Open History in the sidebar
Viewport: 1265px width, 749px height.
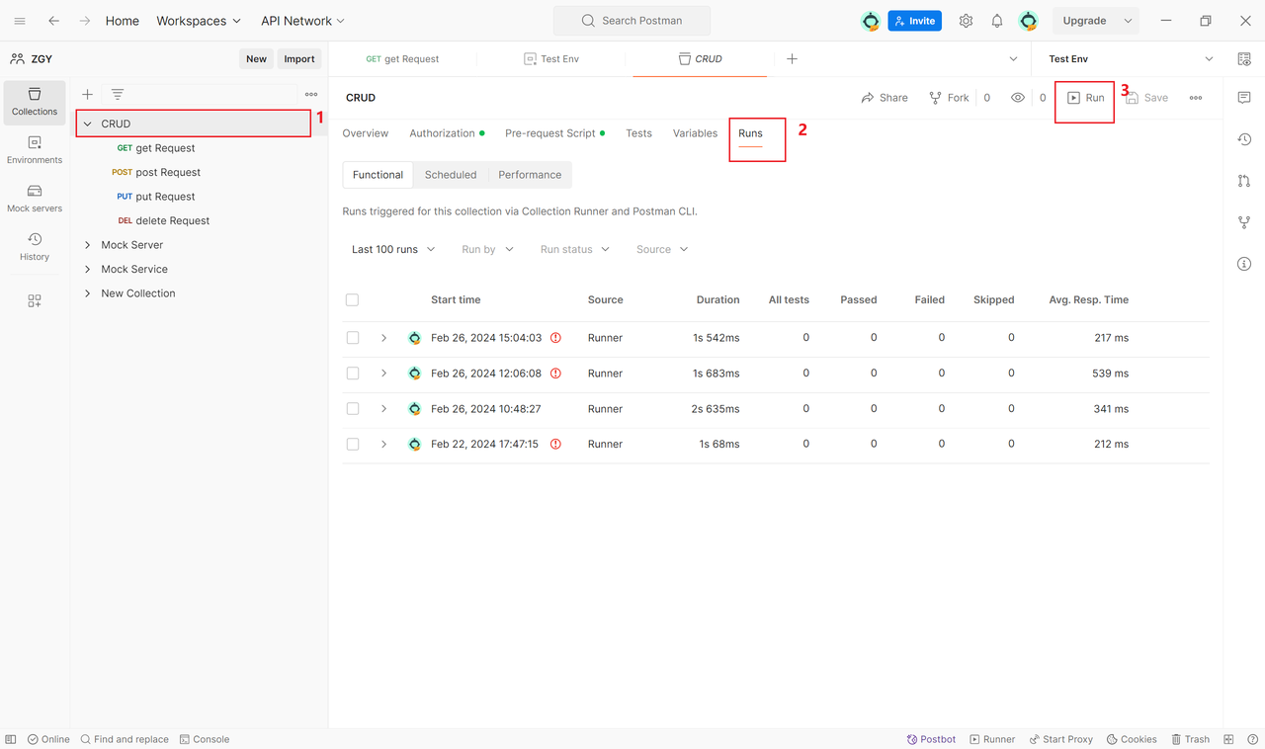coord(35,247)
